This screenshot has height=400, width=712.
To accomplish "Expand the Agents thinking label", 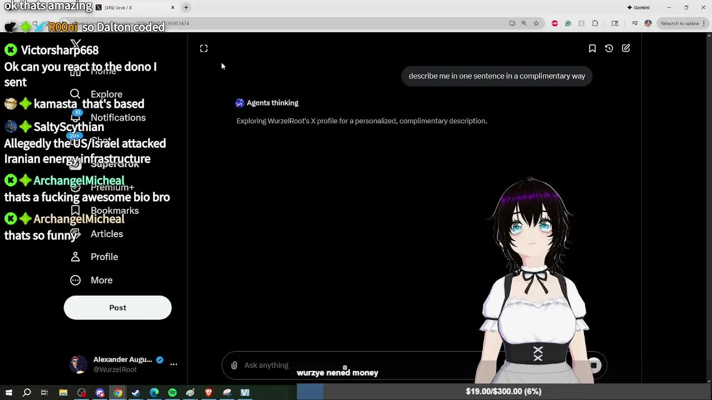I will [273, 103].
